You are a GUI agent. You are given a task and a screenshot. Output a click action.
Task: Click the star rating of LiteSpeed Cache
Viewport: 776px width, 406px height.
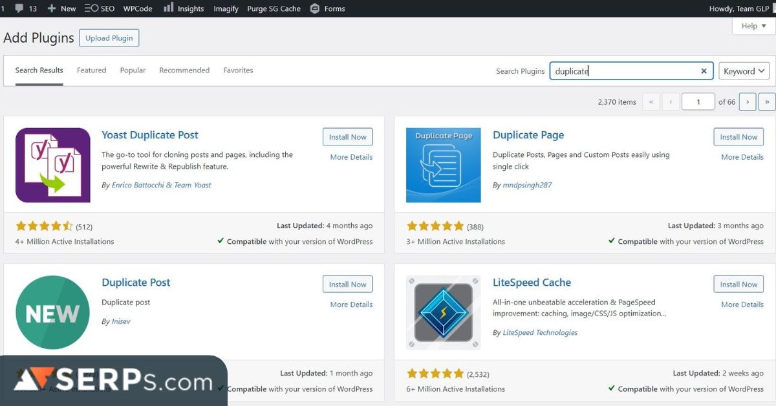[x=435, y=374]
